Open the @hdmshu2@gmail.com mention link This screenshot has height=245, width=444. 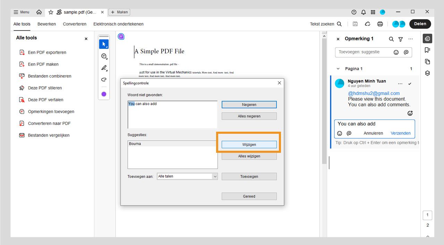point(374,93)
